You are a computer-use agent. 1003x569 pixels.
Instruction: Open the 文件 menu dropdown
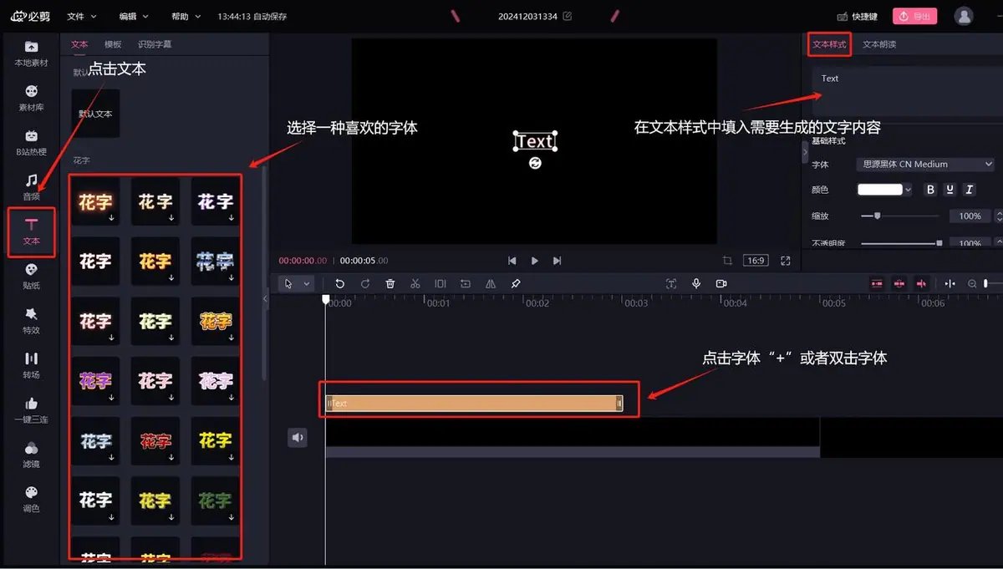point(82,16)
